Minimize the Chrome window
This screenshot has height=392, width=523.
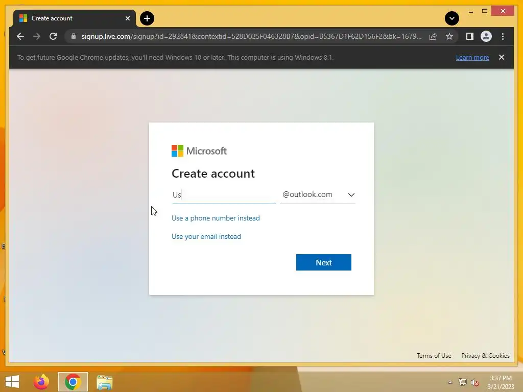[470, 11]
